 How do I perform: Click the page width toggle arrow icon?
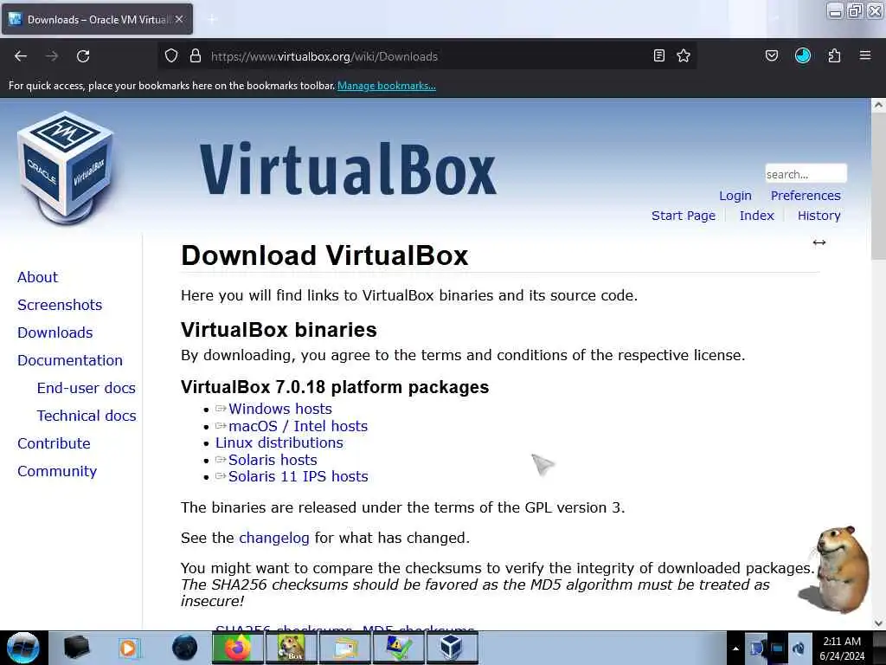coord(819,242)
